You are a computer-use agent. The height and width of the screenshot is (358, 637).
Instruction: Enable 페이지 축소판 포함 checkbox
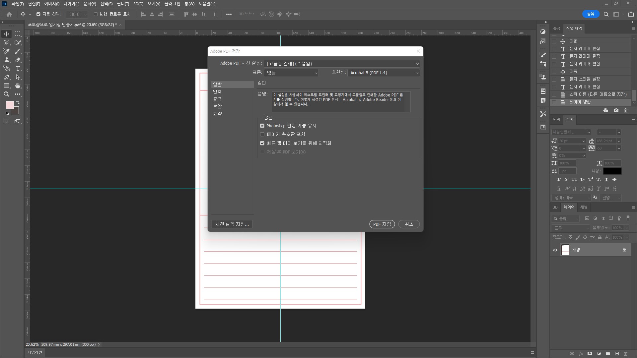(x=262, y=135)
